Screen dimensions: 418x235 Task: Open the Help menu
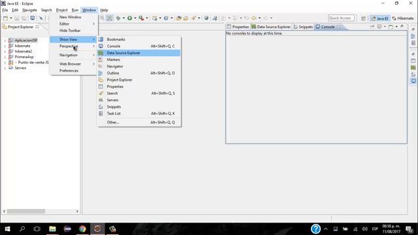click(104, 10)
